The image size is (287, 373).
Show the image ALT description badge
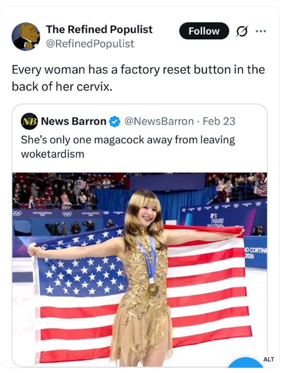pos(268,359)
